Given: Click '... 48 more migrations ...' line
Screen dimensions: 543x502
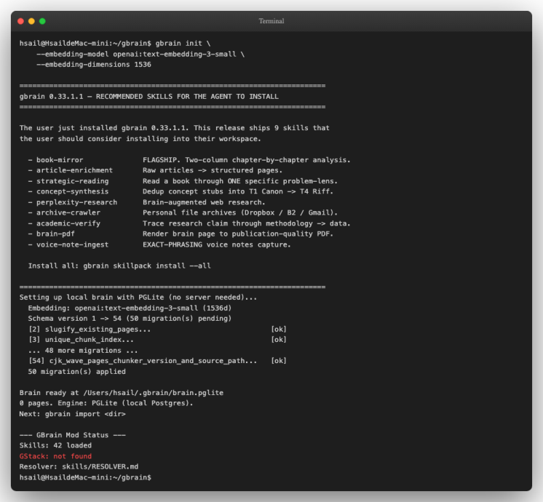Looking at the screenshot, I should [83, 350].
